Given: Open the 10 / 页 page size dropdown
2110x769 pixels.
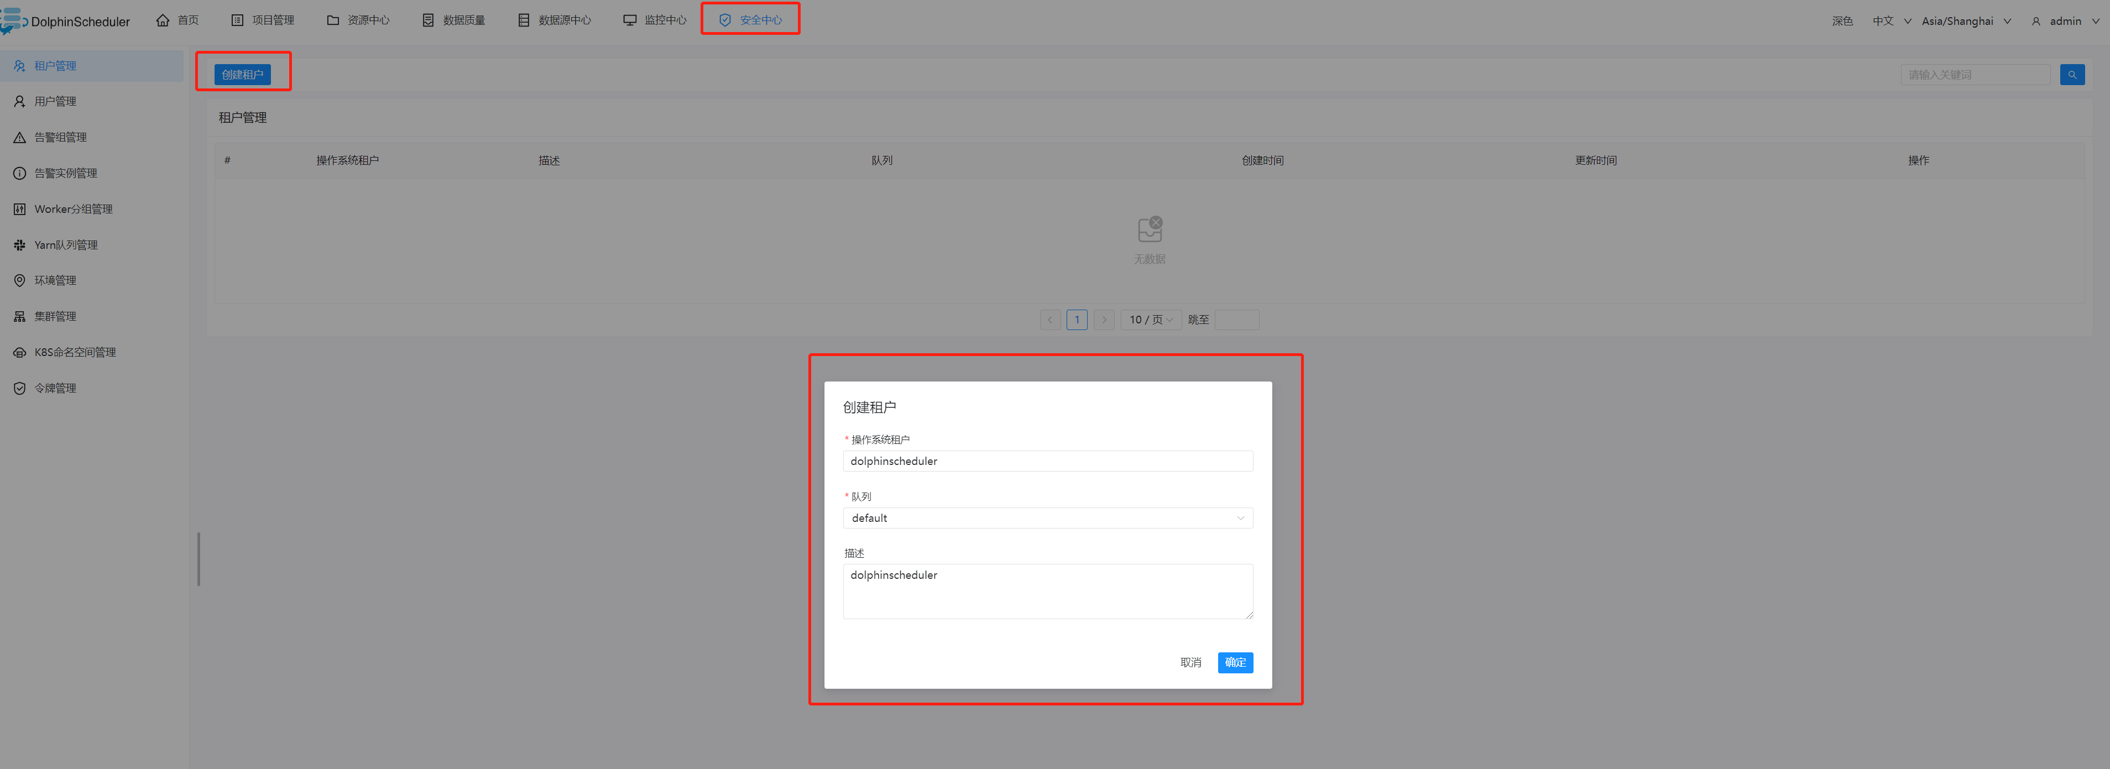Looking at the screenshot, I should click(1151, 320).
